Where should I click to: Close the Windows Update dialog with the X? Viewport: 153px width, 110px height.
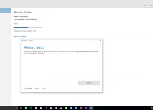tap(100, 41)
